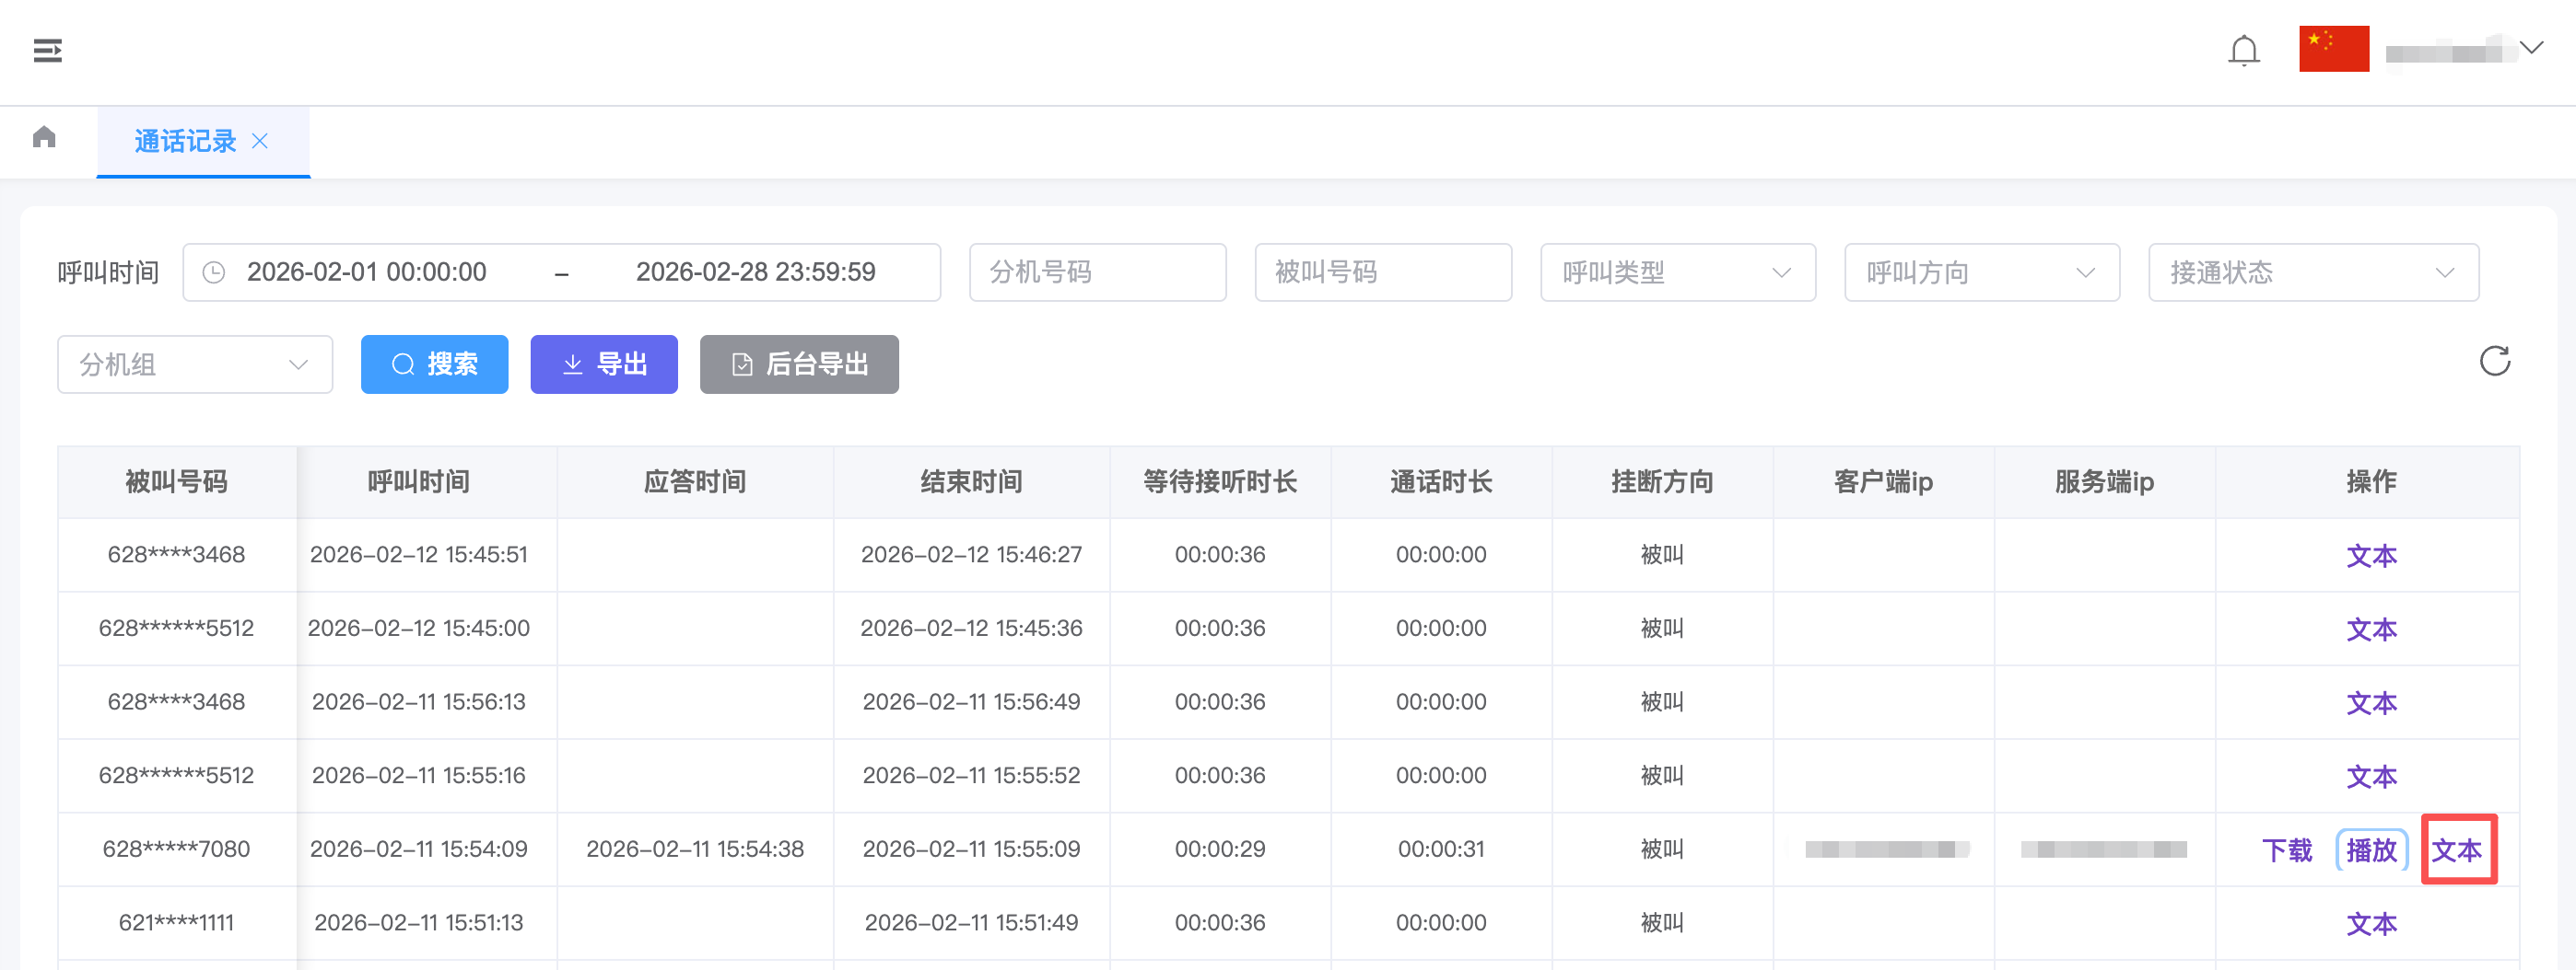Open the user account dropdown arrow
This screenshot has height=970, width=2576.
tap(2531, 48)
